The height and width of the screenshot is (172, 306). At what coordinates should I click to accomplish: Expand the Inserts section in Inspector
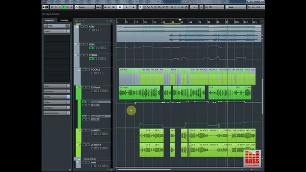55,31
